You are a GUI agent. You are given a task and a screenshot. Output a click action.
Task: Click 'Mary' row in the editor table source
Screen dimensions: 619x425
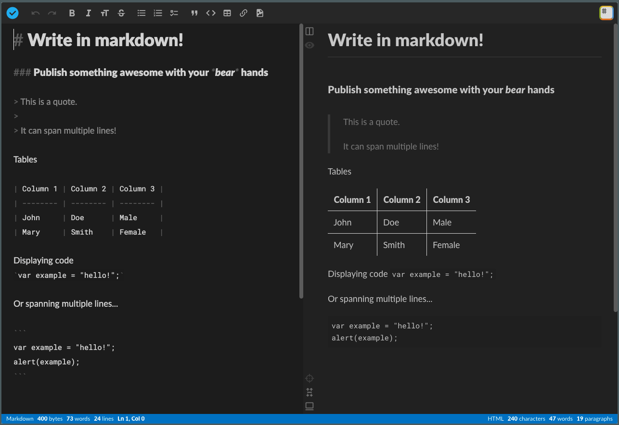(x=89, y=232)
